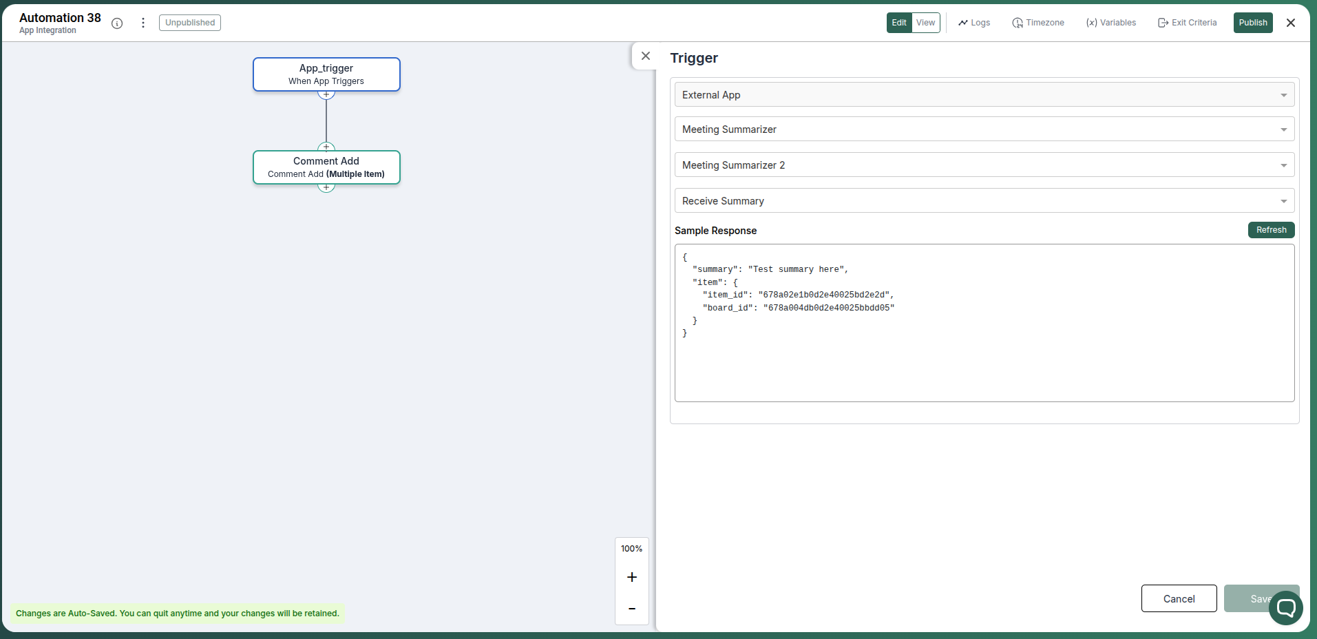The width and height of the screenshot is (1317, 639).
Task: Cancel the trigger changes
Action: 1177,598
